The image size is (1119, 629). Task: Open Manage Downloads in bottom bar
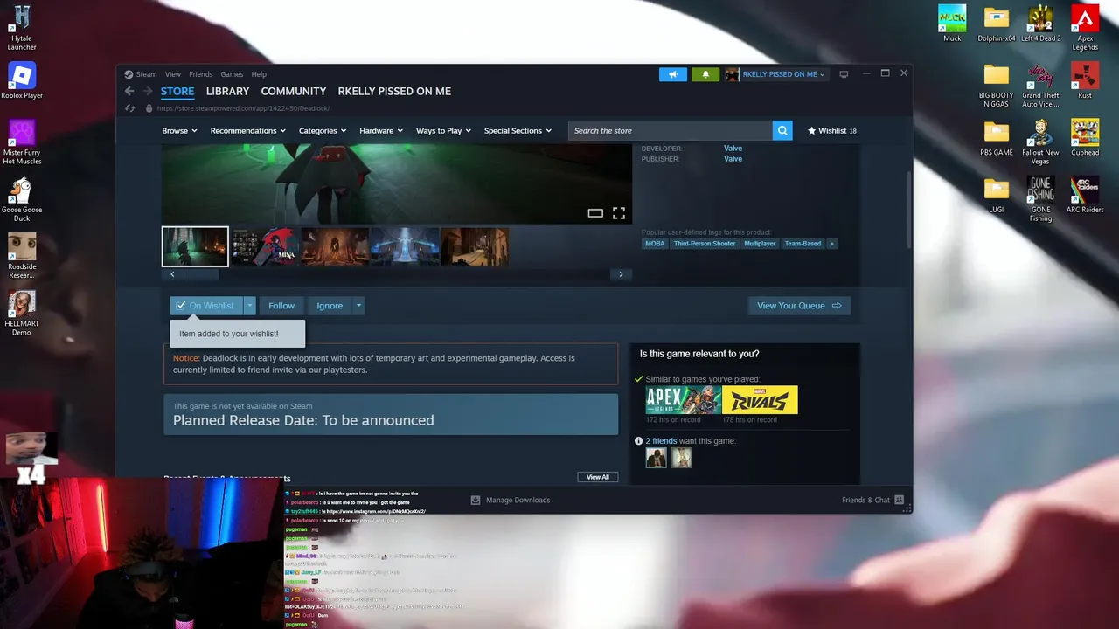[511, 500]
